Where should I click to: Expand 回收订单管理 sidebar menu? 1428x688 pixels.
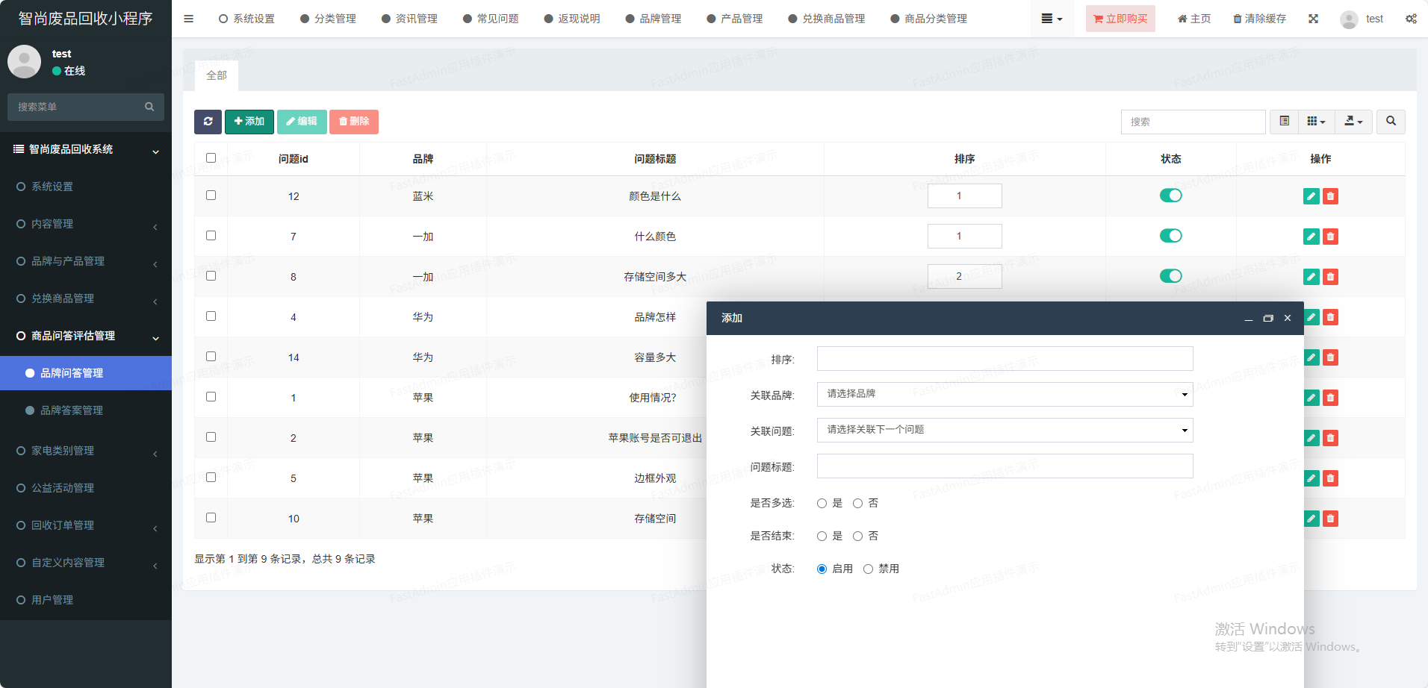tap(63, 525)
